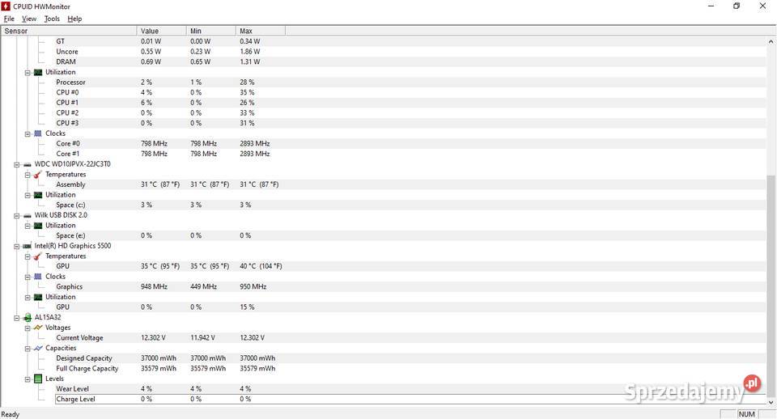Select the Full Charge Capacity row
This screenshot has height=419, width=777.
click(x=384, y=369)
